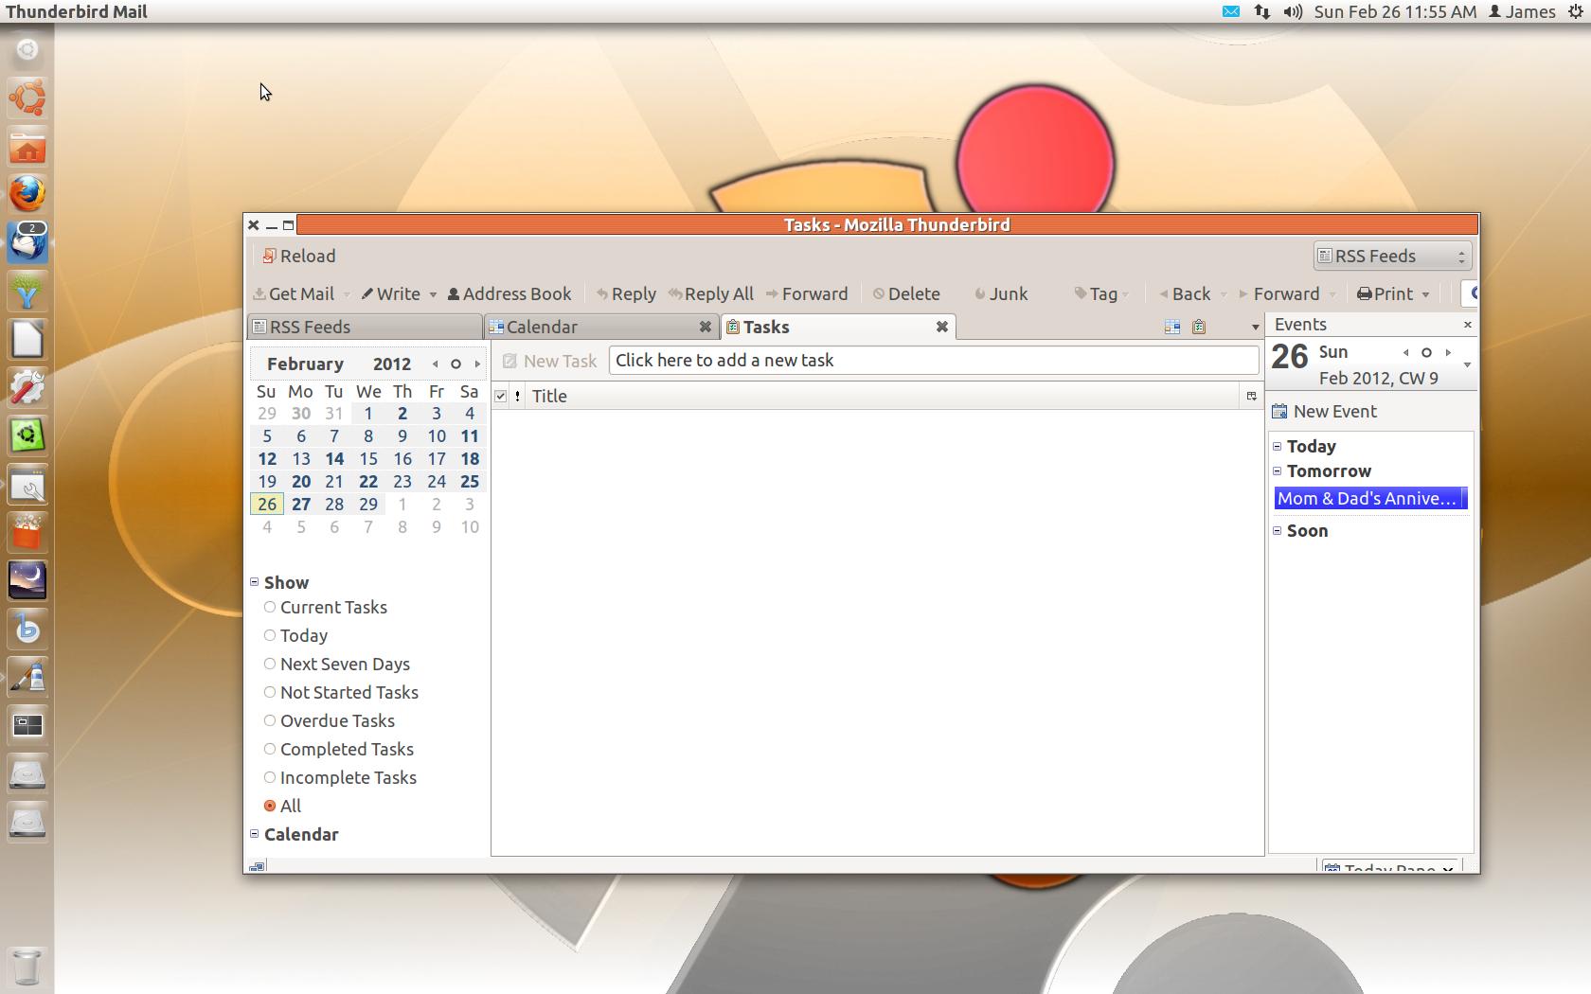This screenshot has height=994, width=1591.
Task: Click the Write button to compose
Action: pyautogui.click(x=390, y=294)
